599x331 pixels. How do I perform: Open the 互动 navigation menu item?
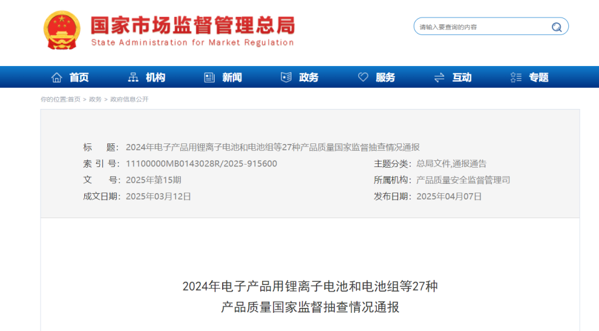point(462,77)
